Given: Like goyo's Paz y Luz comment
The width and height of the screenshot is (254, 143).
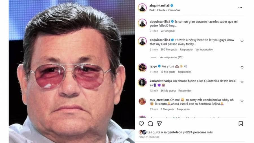Looking at the screenshot, I should tap(242, 67).
